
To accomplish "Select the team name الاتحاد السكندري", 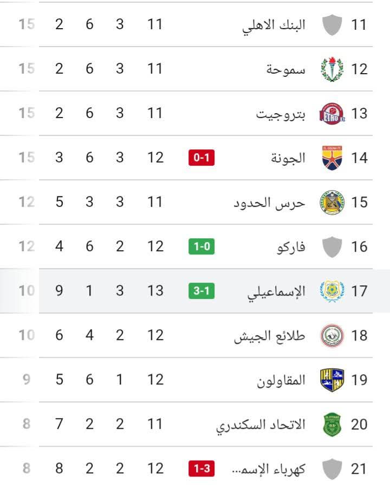I will pos(261,425).
